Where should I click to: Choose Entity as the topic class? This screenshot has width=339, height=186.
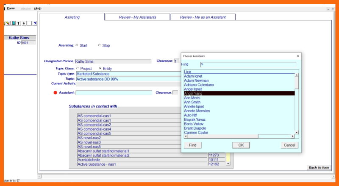100,68
